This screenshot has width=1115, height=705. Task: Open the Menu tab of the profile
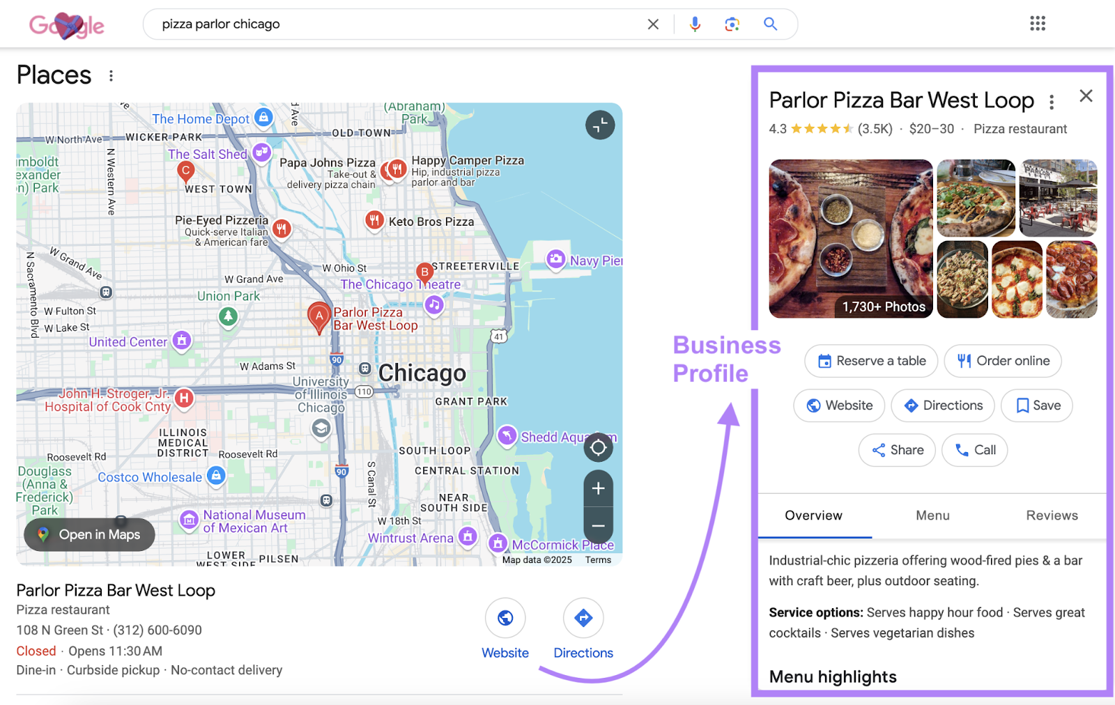click(x=932, y=516)
